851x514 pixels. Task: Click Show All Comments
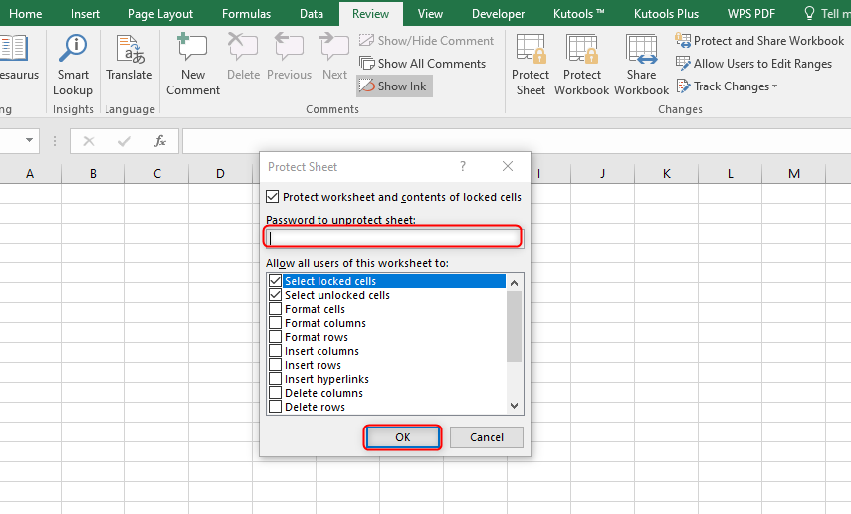tap(422, 64)
